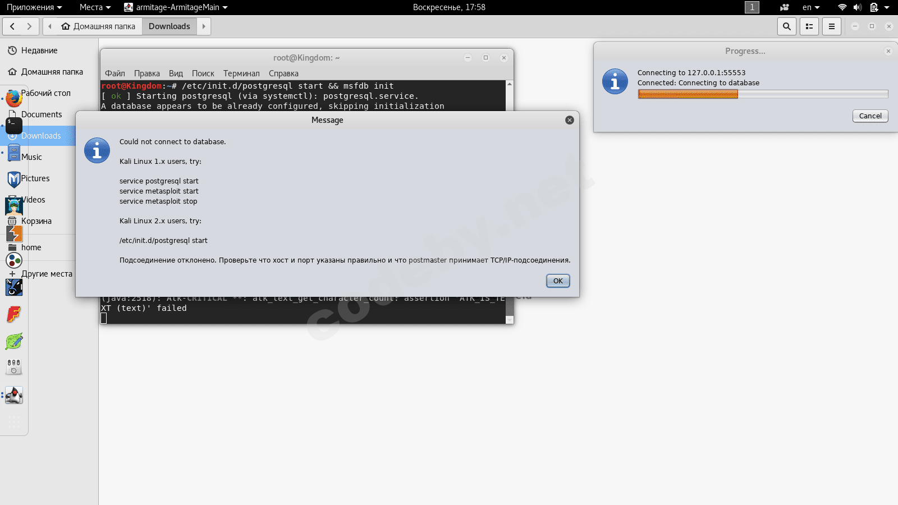Click the Домашняя папка path bar button
Image resolution: width=898 pixels, height=505 pixels.
point(99,26)
